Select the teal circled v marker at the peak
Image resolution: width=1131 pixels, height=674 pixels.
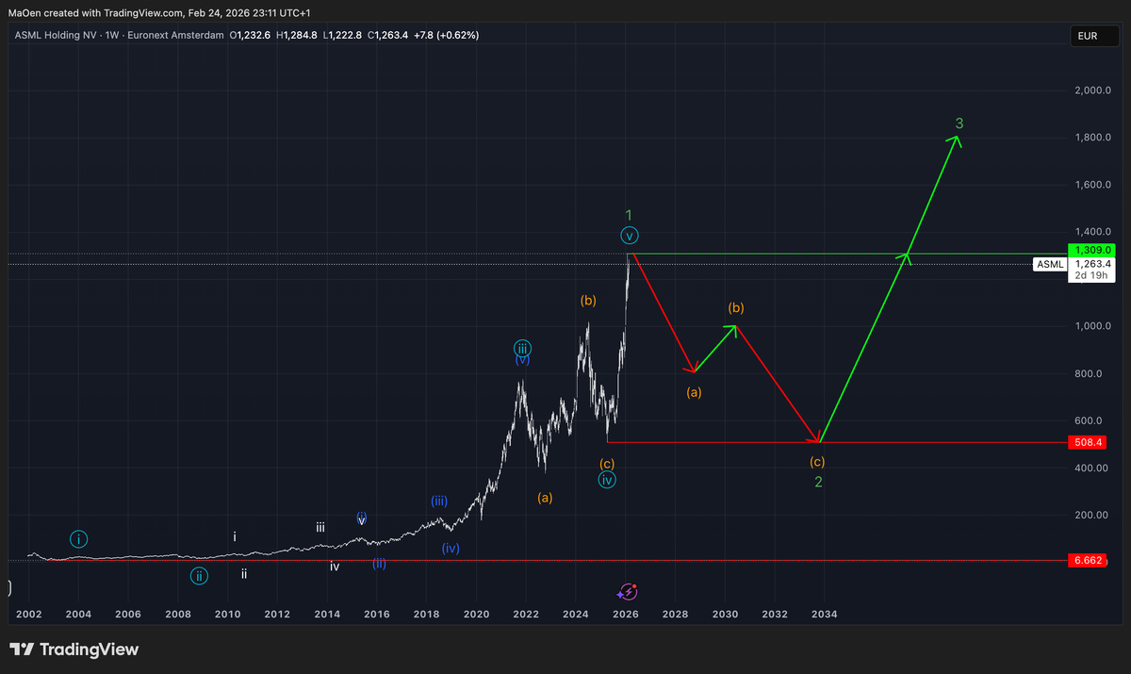pos(629,235)
